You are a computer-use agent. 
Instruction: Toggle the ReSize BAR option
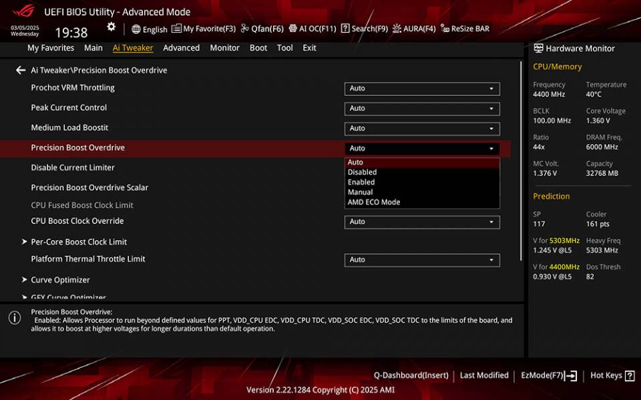465,29
